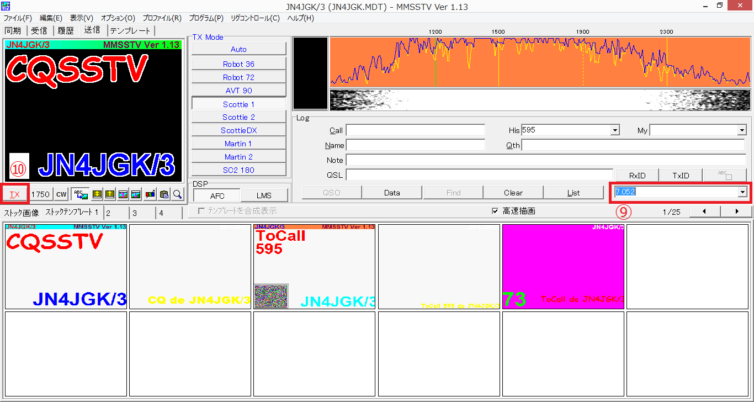The image size is (754, 402).
Task: Click the CW button
Action: [x=61, y=194]
